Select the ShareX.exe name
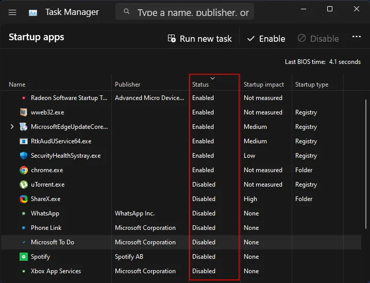Viewport: 370px width, 283px height. tap(45, 199)
